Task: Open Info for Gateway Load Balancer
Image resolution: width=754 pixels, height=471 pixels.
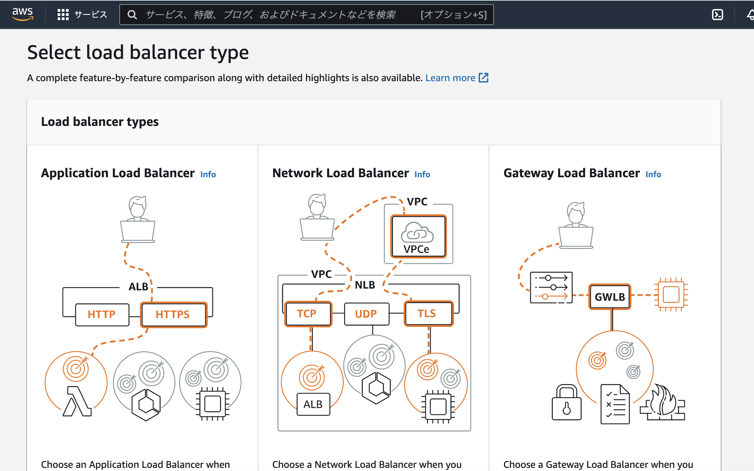Action: click(653, 174)
